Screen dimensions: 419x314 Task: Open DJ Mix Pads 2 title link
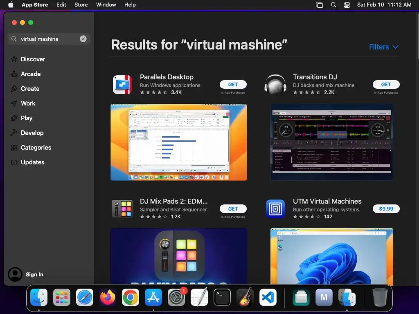[173, 201]
